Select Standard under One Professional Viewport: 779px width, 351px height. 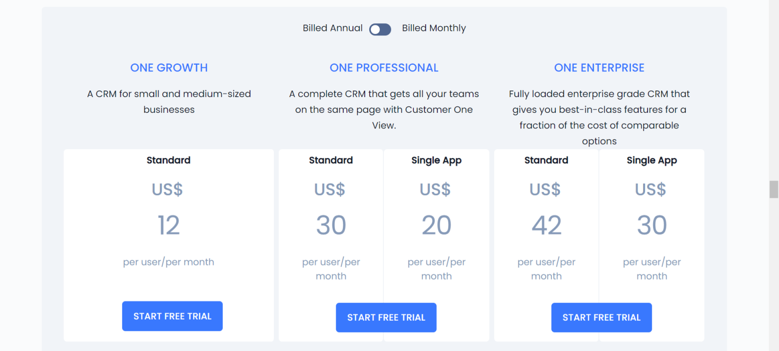[331, 160]
